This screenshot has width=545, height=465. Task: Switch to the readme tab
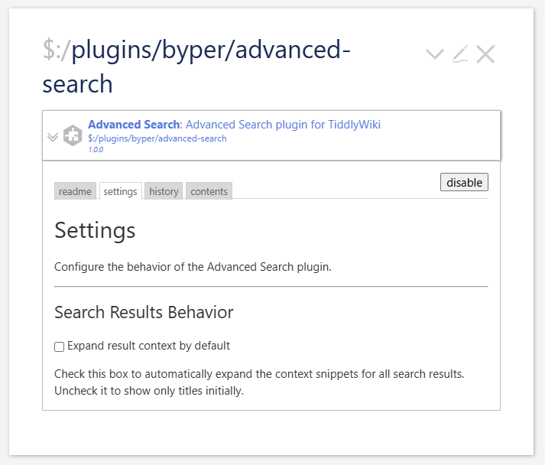[x=75, y=191]
